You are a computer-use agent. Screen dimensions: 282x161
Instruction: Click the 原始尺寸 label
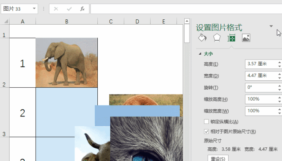[x=212, y=141]
